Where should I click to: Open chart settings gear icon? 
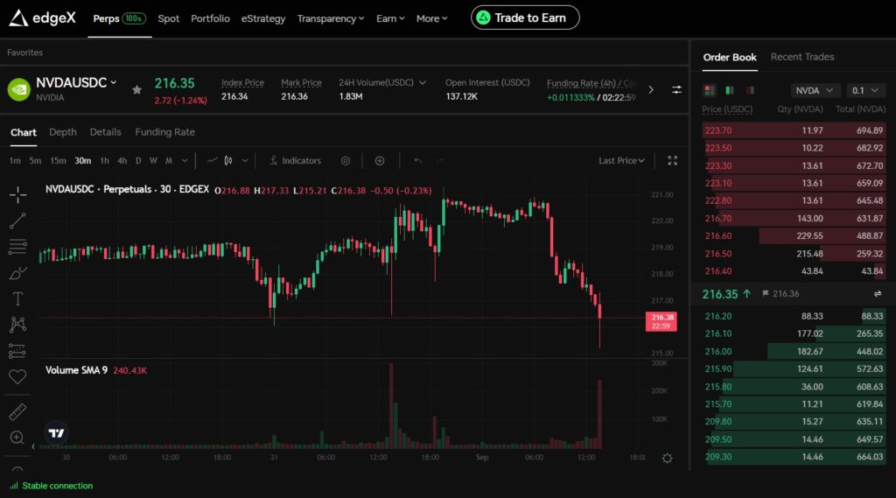coord(667,458)
